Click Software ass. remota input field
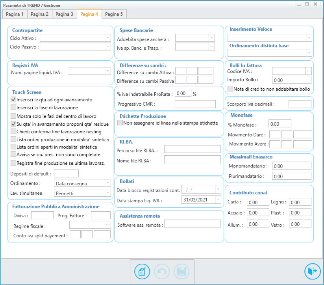324x285 pixels. 193,224
